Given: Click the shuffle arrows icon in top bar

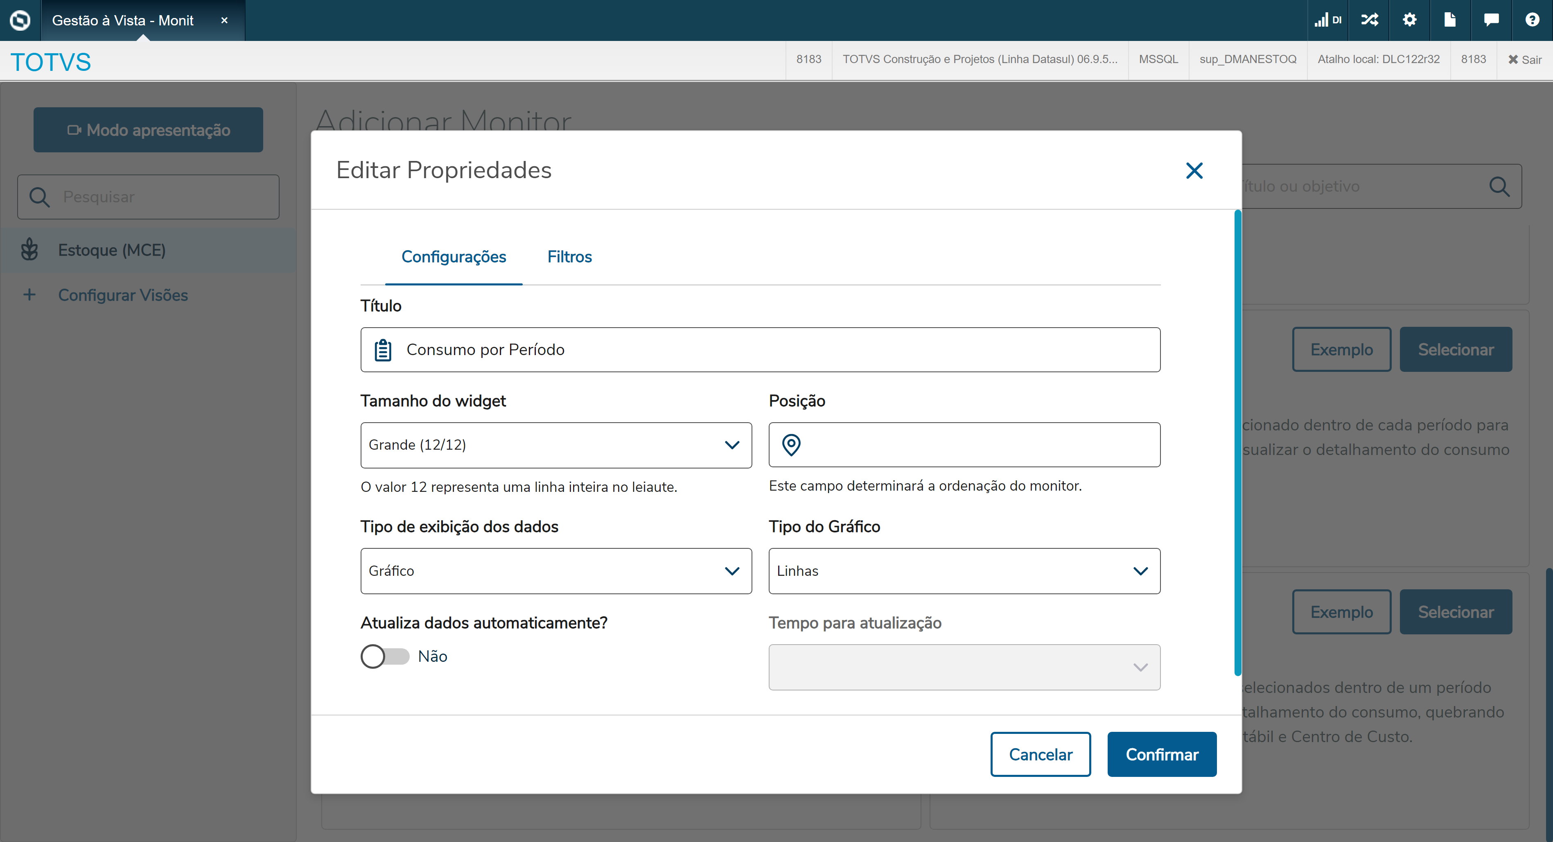Looking at the screenshot, I should pos(1369,20).
